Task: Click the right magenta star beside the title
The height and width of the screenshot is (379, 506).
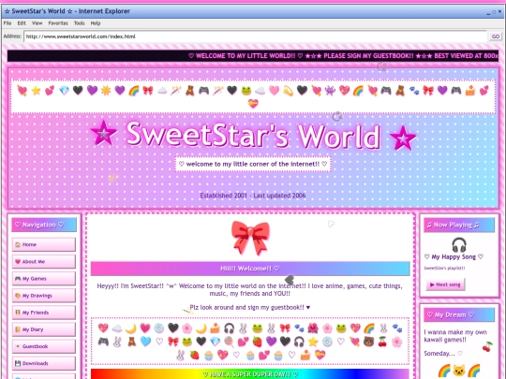Action: (403, 138)
